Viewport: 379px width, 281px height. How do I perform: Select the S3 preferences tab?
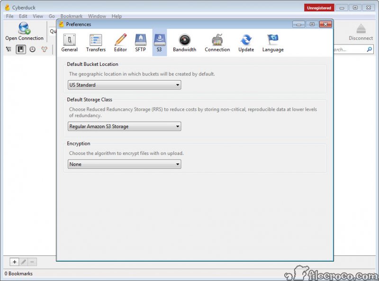pos(159,43)
